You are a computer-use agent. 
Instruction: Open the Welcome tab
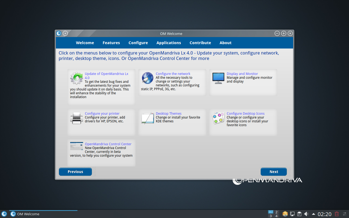click(x=85, y=43)
